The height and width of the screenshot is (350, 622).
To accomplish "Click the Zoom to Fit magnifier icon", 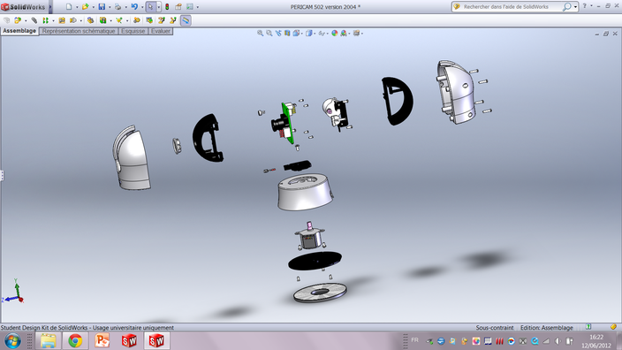I will pyautogui.click(x=261, y=34).
